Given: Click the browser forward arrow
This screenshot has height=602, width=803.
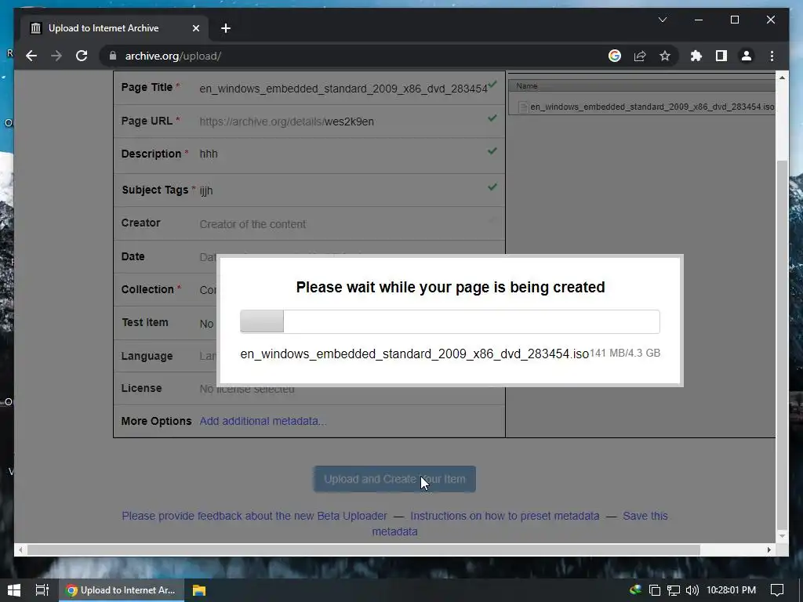Looking at the screenshot, I should coord(56,56).
